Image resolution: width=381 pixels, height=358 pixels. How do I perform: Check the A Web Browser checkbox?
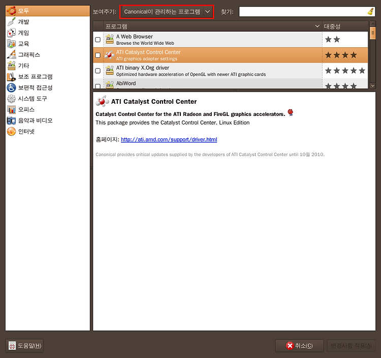98,40
